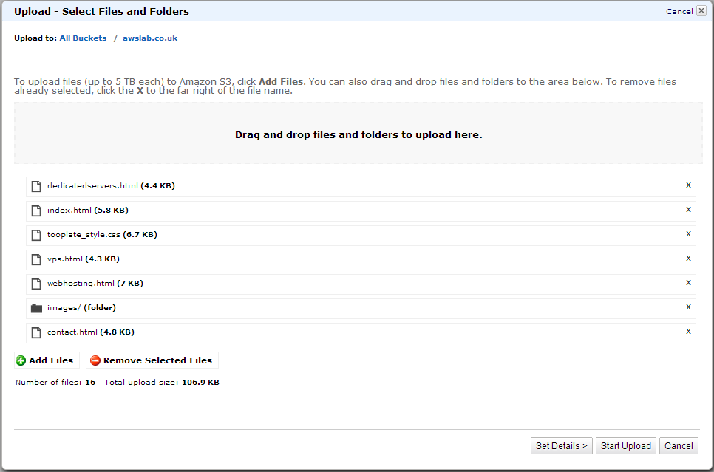Screen dimensions: 714x472
Task: Click the bottom Cancel button
Action: 679,446
